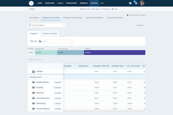Open the notifications bell
173x115 pixels.
[136, 3]
